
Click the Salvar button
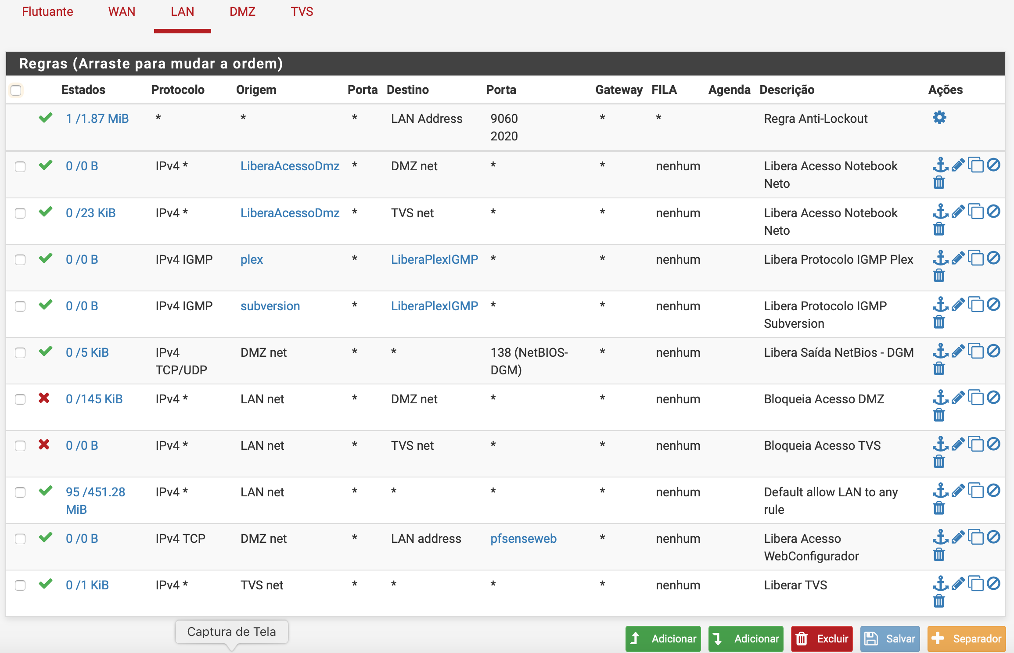(x=890, y=639)
